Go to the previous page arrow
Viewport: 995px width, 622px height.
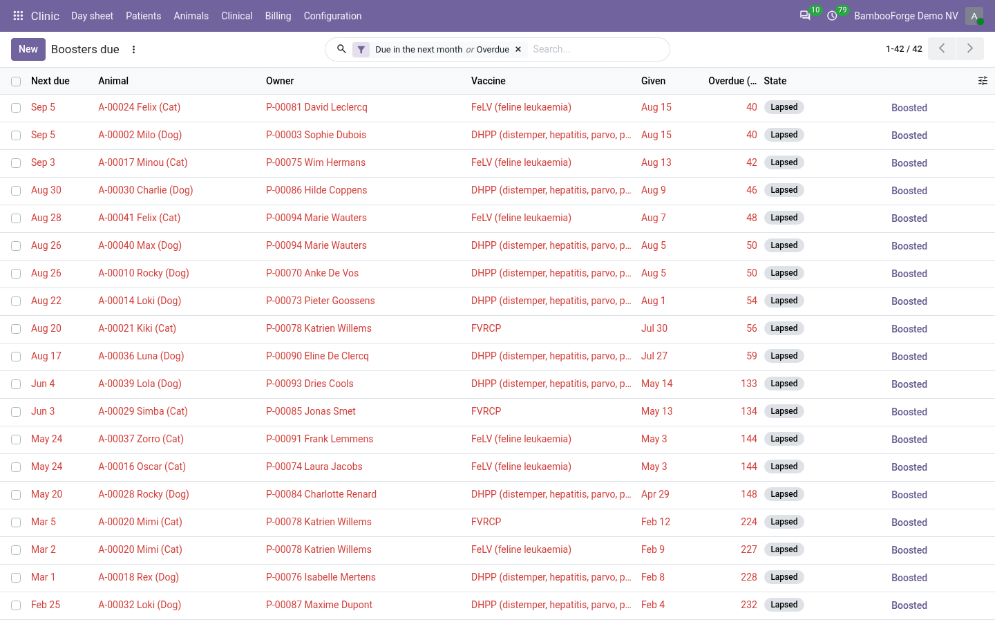942,49
